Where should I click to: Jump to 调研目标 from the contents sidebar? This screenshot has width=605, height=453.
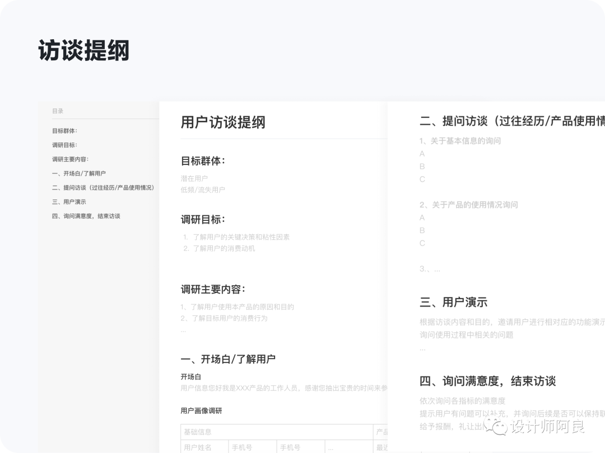pyautogui.click(x=64, y=145)
